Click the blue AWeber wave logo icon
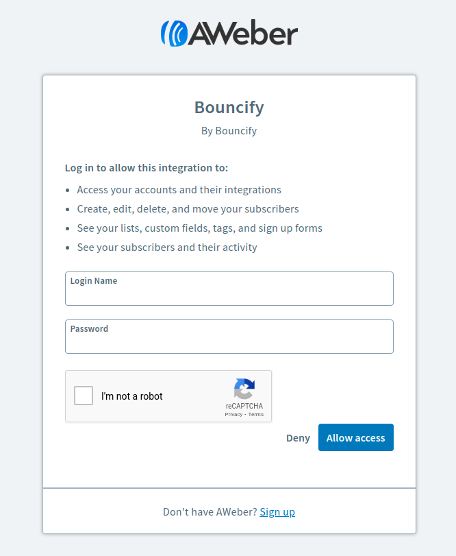This screenshot has width=456, height=556. (x=174, y=34)
